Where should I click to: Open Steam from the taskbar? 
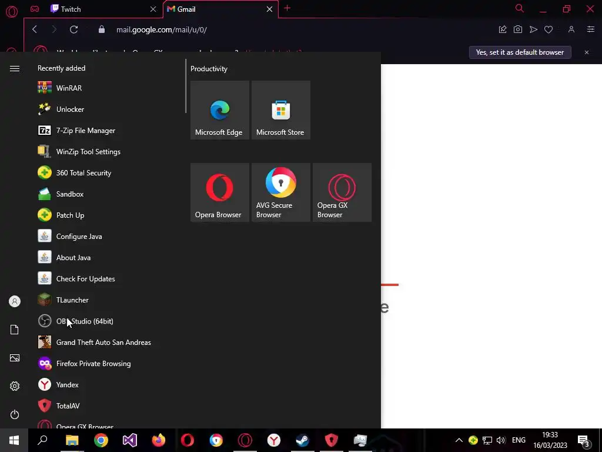pos(303,440)
